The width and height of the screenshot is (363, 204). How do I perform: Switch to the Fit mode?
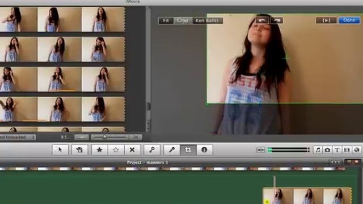pos(166,20)
